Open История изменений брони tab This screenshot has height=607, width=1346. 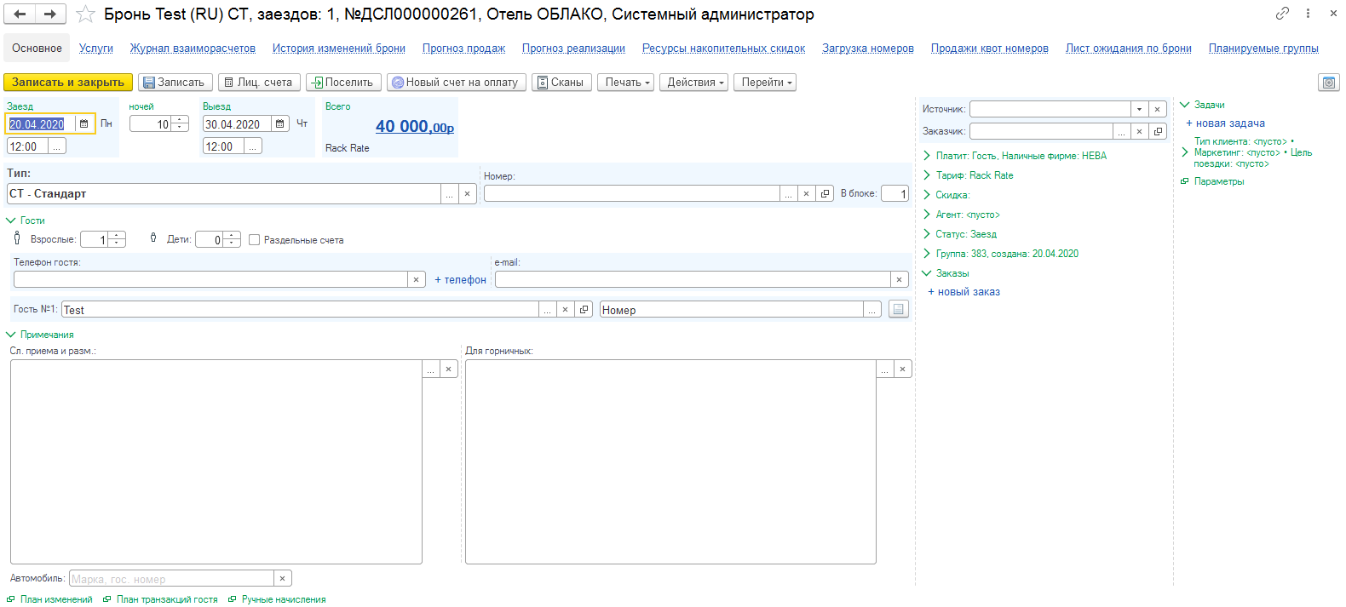(339, 49)
